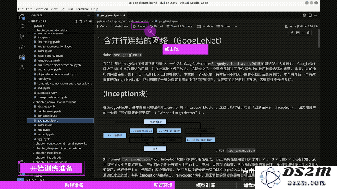Open the Run menu
Image resolution: width=337 pixels, height=189 pixels.
70,9
